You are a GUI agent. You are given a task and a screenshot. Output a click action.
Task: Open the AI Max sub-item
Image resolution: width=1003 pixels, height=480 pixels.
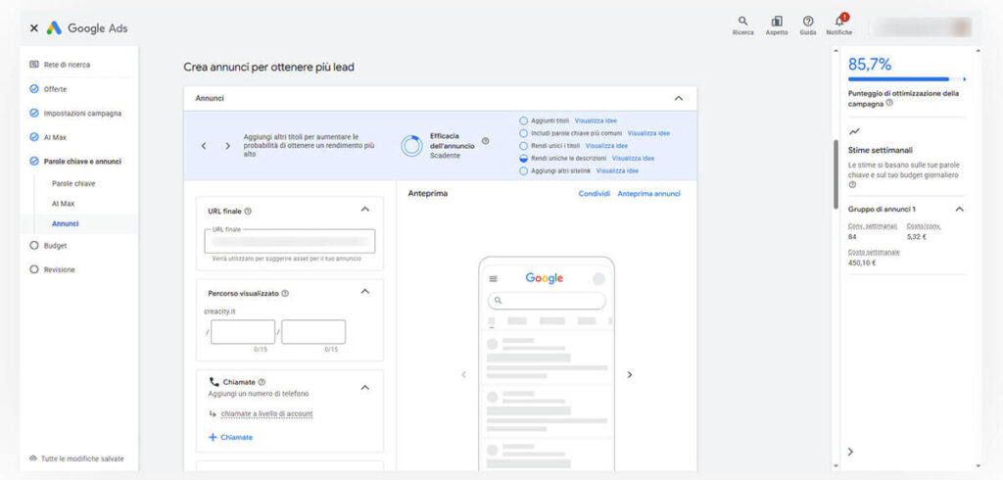click(63, 204)
